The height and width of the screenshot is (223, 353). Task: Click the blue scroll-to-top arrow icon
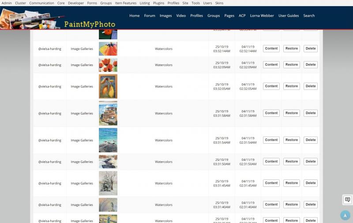[x=345, y=215]
